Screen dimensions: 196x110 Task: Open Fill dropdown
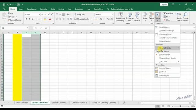167,16
